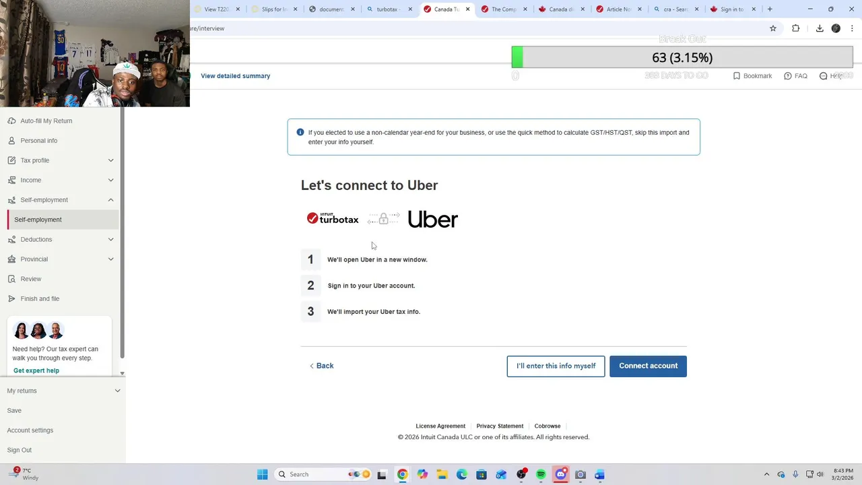
Task: Bookmark this page with star icon
Action: click(773, 28)
